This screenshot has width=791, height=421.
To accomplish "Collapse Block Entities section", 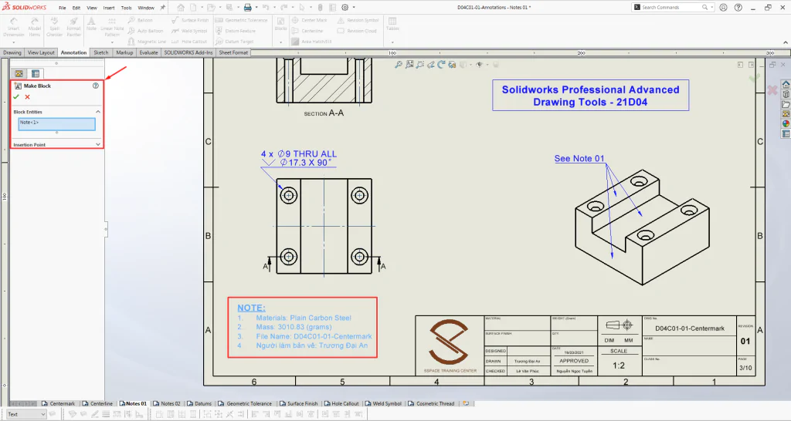I will coord(98,112).
